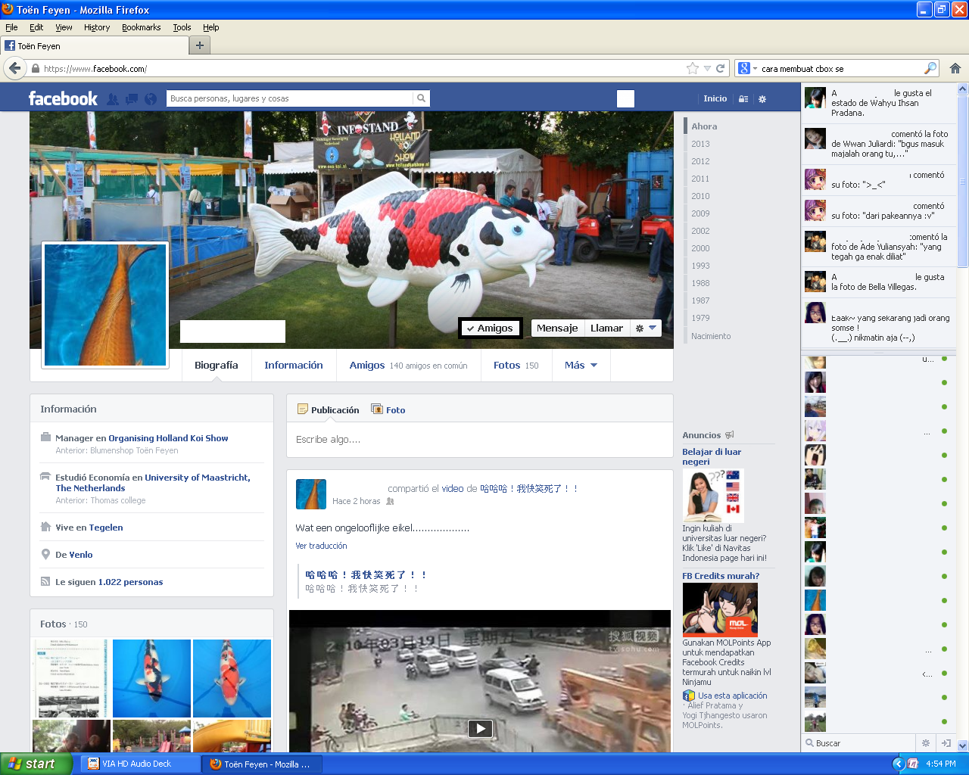Toggle the Amigos friend status button
Screen dimensions: 969x775
pos(490,328)
